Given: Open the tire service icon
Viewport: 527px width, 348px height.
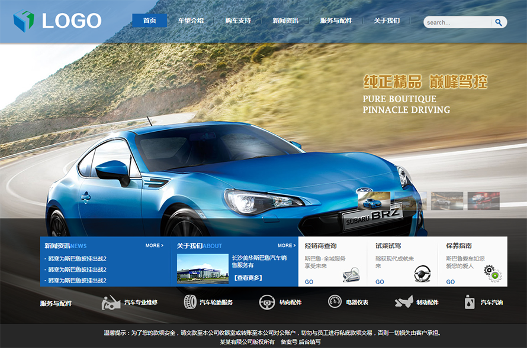Looking at the screenshot, I should click(x=190, y=302).
